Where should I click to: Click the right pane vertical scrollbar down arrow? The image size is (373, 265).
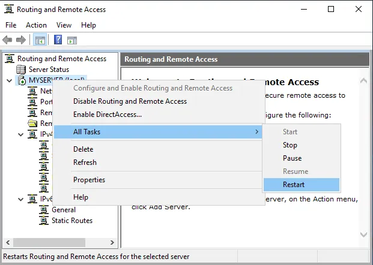[x=364, y=235]
